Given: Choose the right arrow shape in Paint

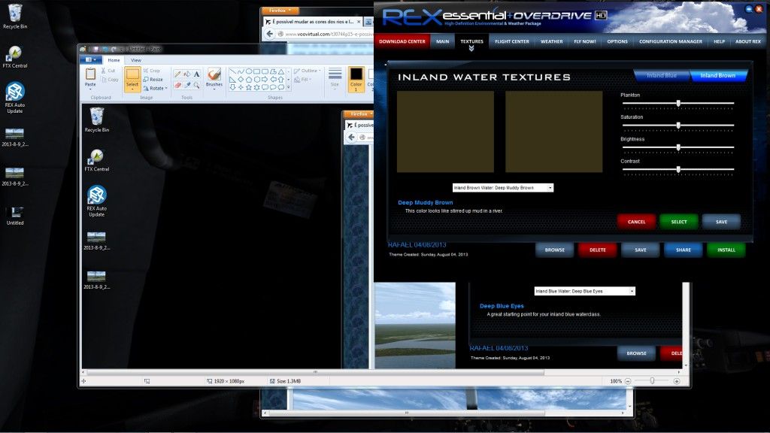Looking at the screenshot, I should (265, 79).
